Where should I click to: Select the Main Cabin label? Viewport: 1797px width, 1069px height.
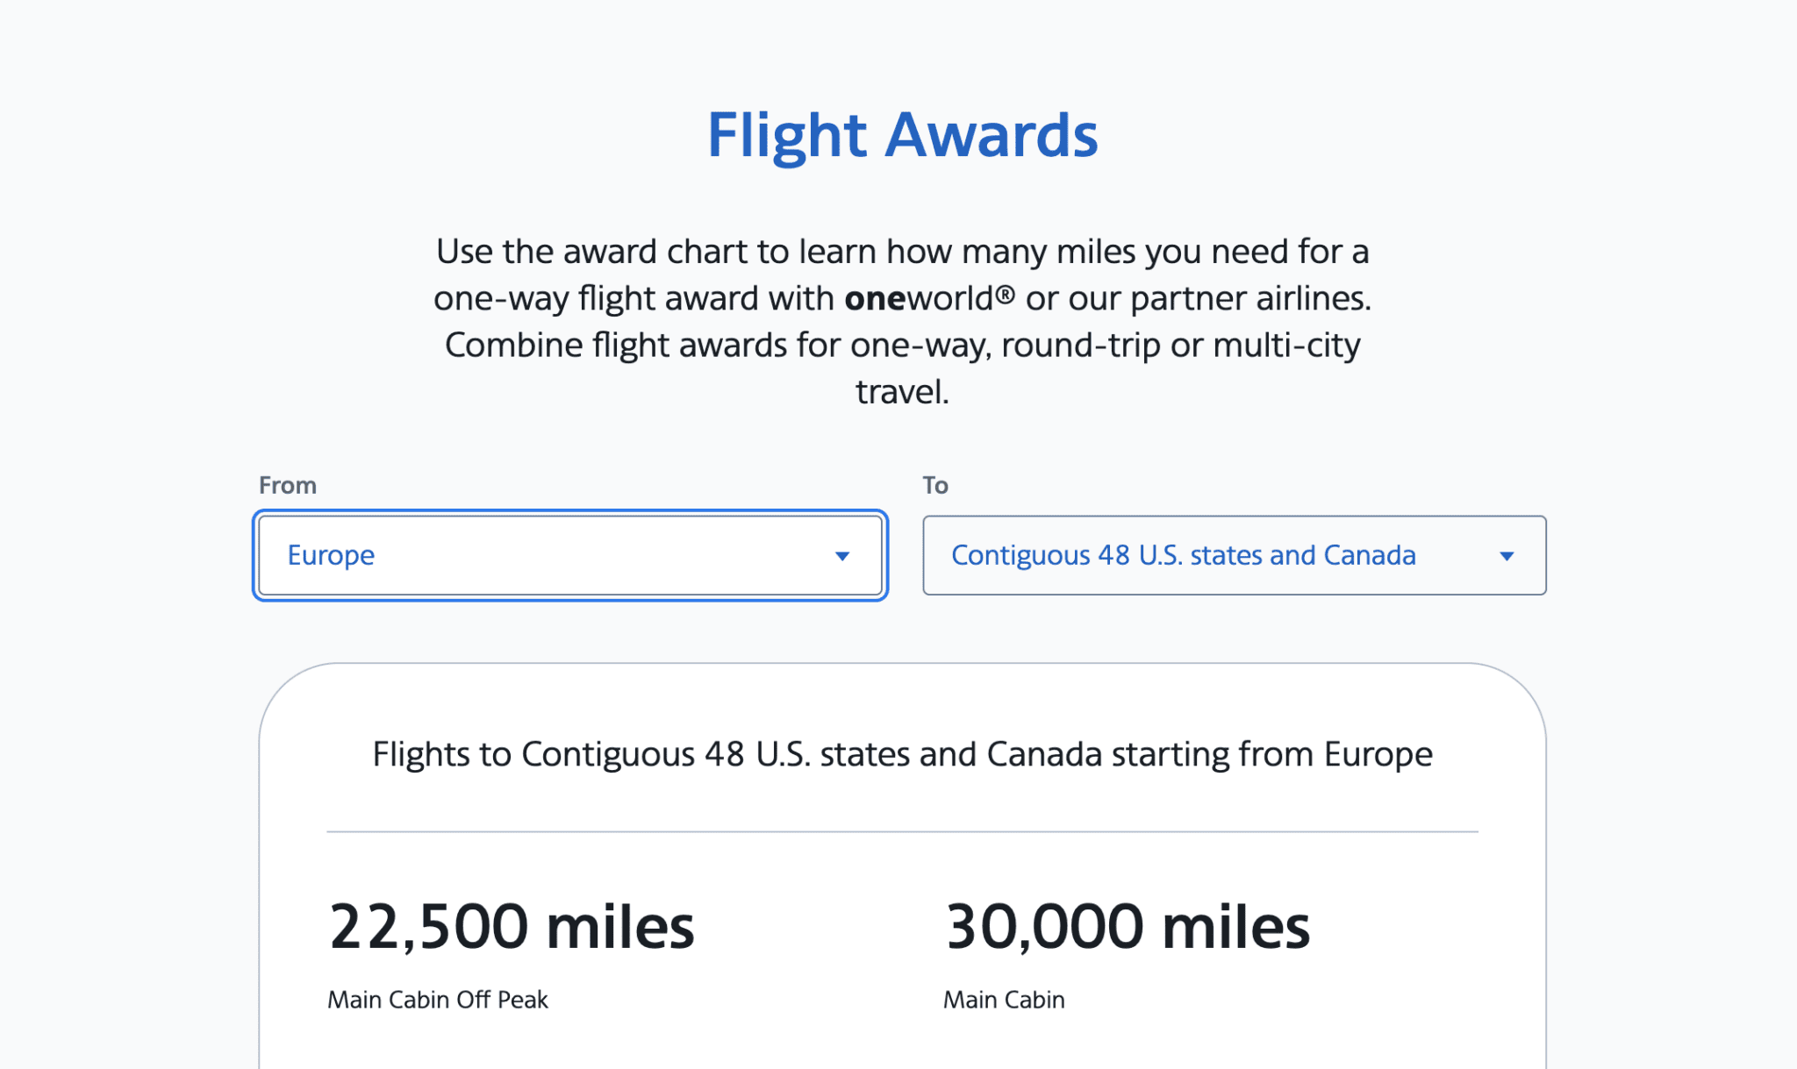pyautogui.click(x=1004, y=999)
